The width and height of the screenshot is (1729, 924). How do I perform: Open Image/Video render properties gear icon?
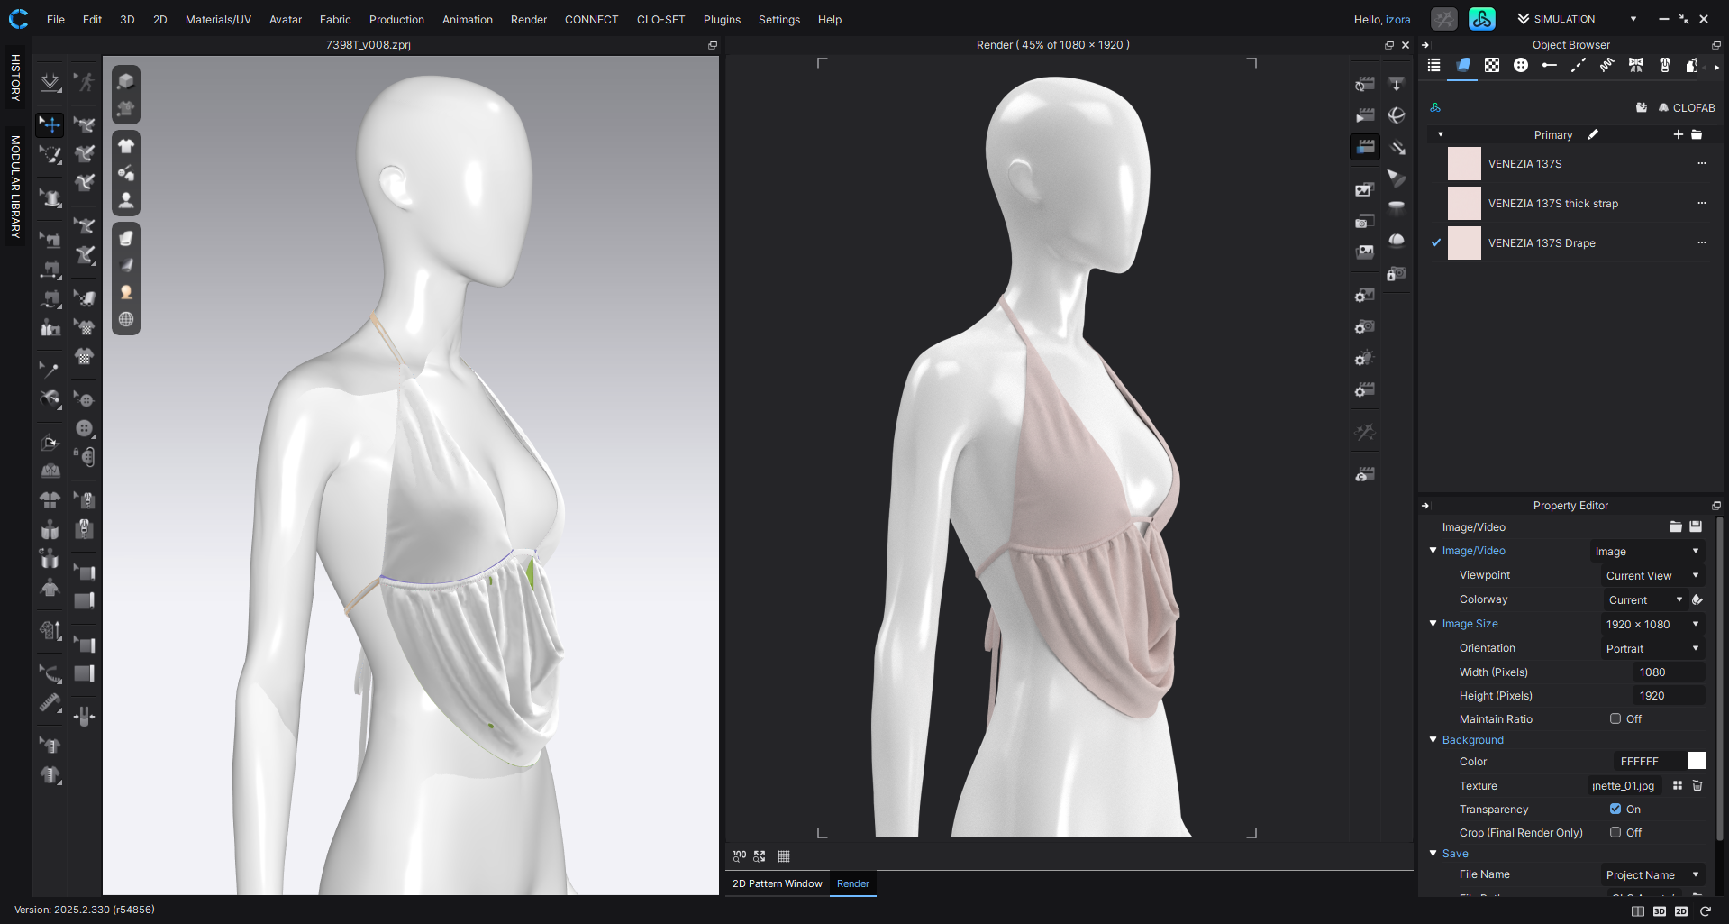coord(1365,296)
